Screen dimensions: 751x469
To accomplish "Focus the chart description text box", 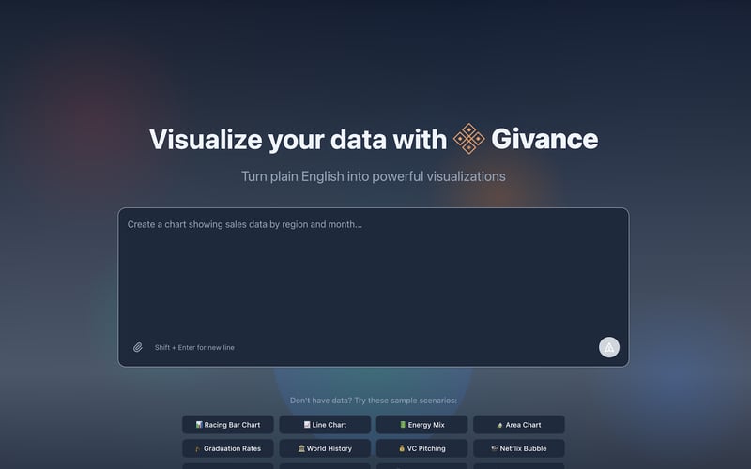I will click(x=373, y=287).
